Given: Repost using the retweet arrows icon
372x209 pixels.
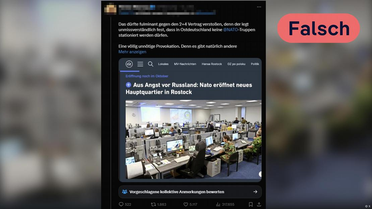Looking at the screenshot, I should pos(153,204).
